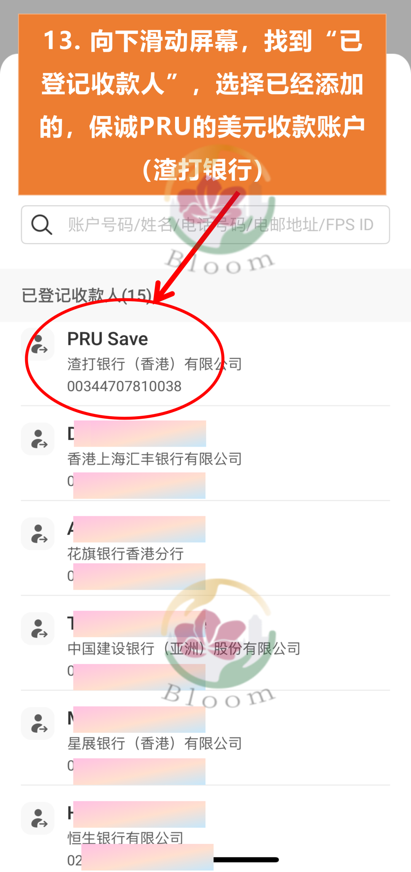Click the orange step 13 instruction banner

(202, 105)
